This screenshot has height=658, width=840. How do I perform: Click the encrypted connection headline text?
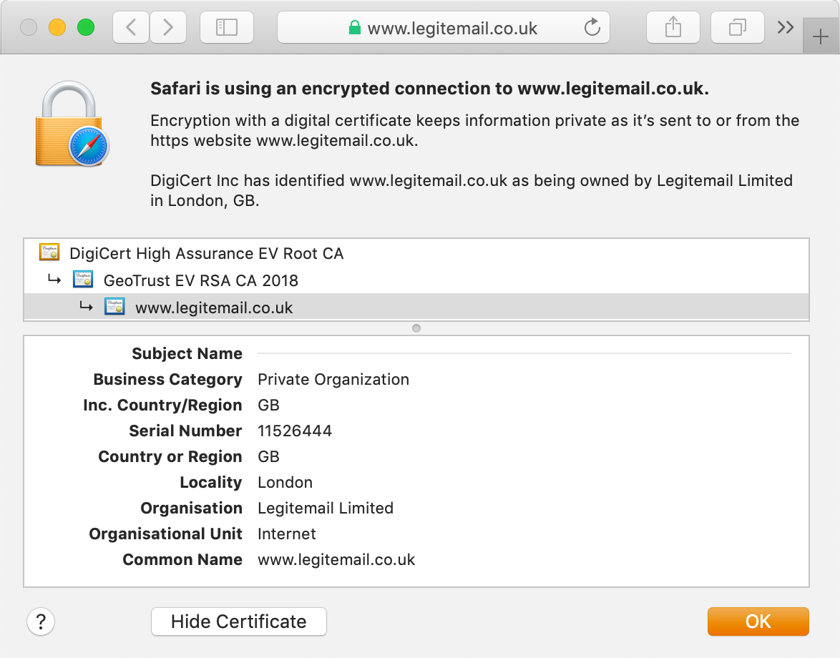tap(429, 89)
